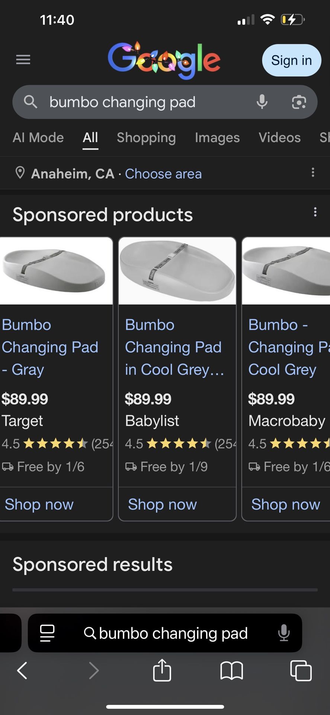This screenshot has width=330, height=715.
Task: Switch to the Images tab
Action: point(217,138)
